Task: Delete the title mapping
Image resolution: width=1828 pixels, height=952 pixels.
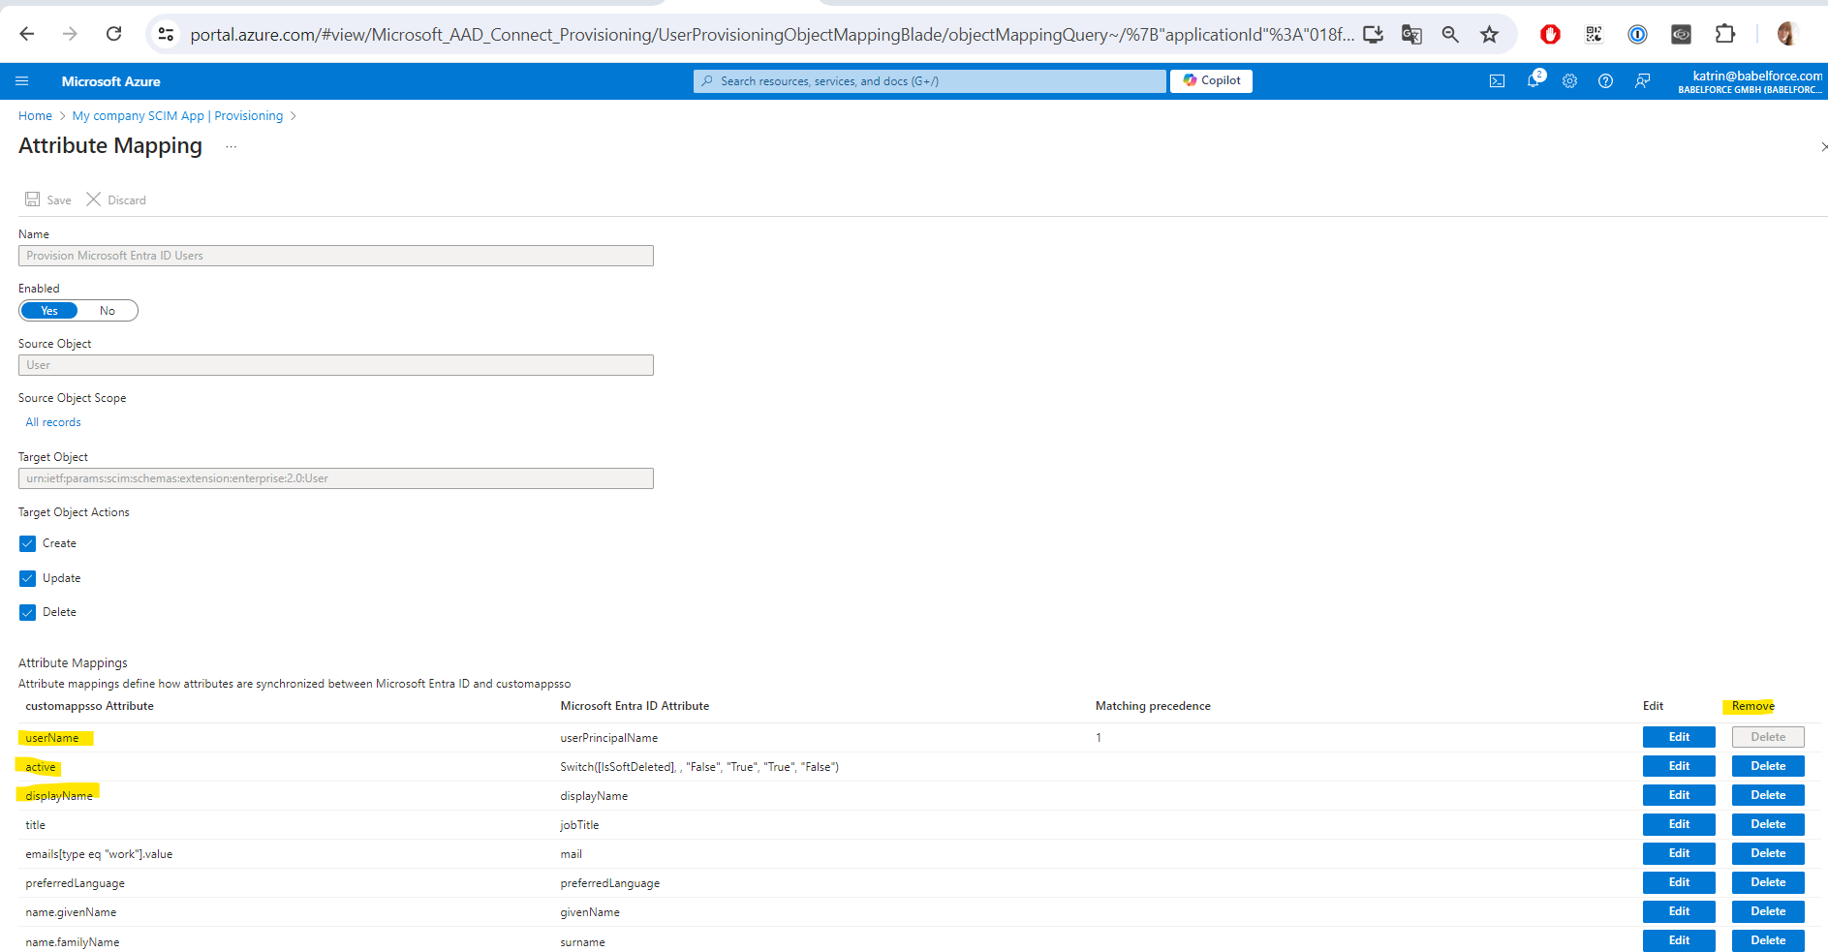Action: [1768, 824]
